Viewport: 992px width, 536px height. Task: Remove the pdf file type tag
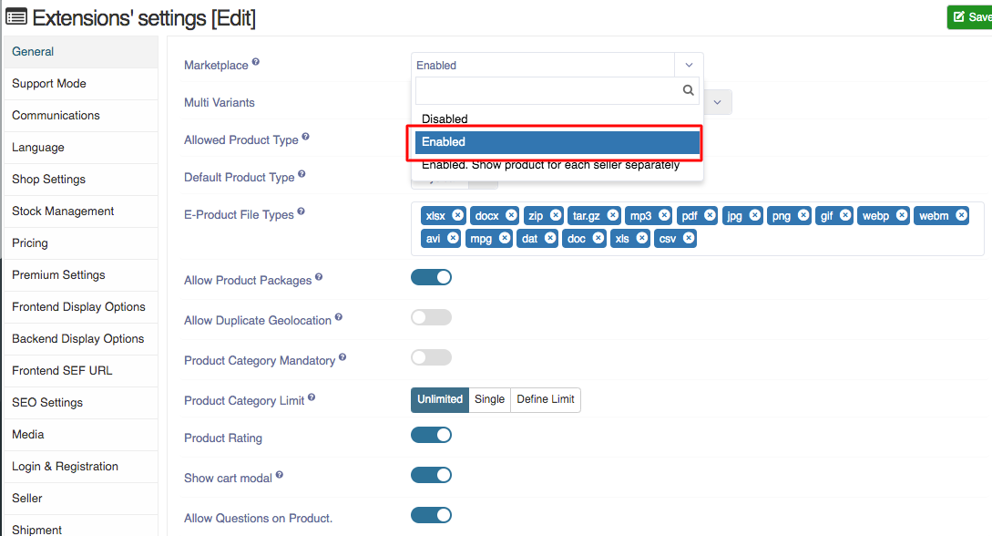click(x=710, y=215)
